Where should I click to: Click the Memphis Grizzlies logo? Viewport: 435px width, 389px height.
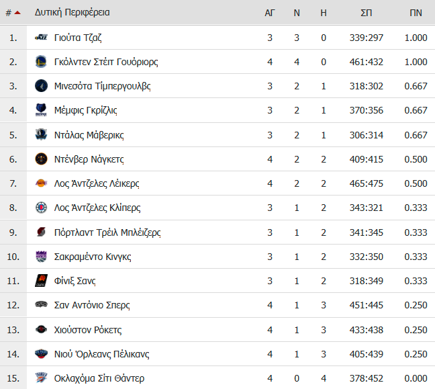coord(41,110)
